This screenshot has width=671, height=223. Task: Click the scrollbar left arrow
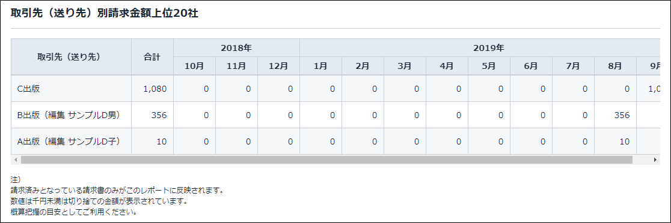16,160
